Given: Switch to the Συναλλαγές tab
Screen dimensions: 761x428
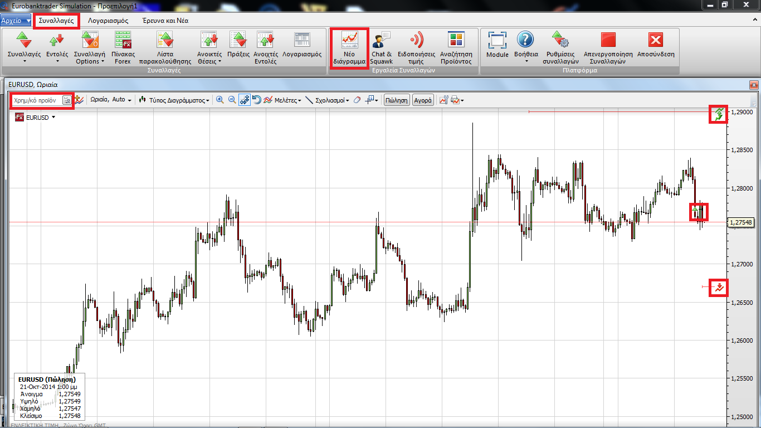Looking at the screenshot, I should click(56, 21).
